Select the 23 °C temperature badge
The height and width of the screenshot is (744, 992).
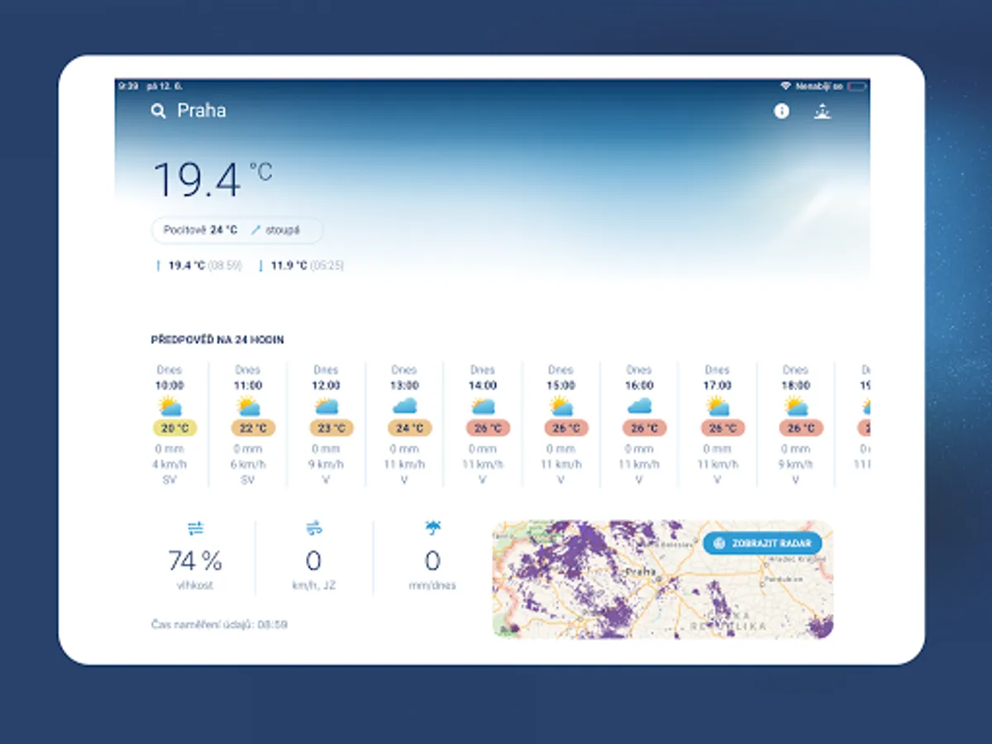tap(331, 428)
